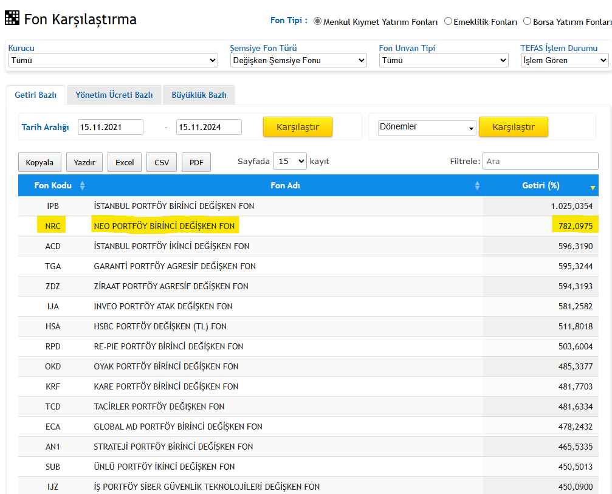Click fund code SUB
Screen dimensions: 612x494
[x=53, y=467]
